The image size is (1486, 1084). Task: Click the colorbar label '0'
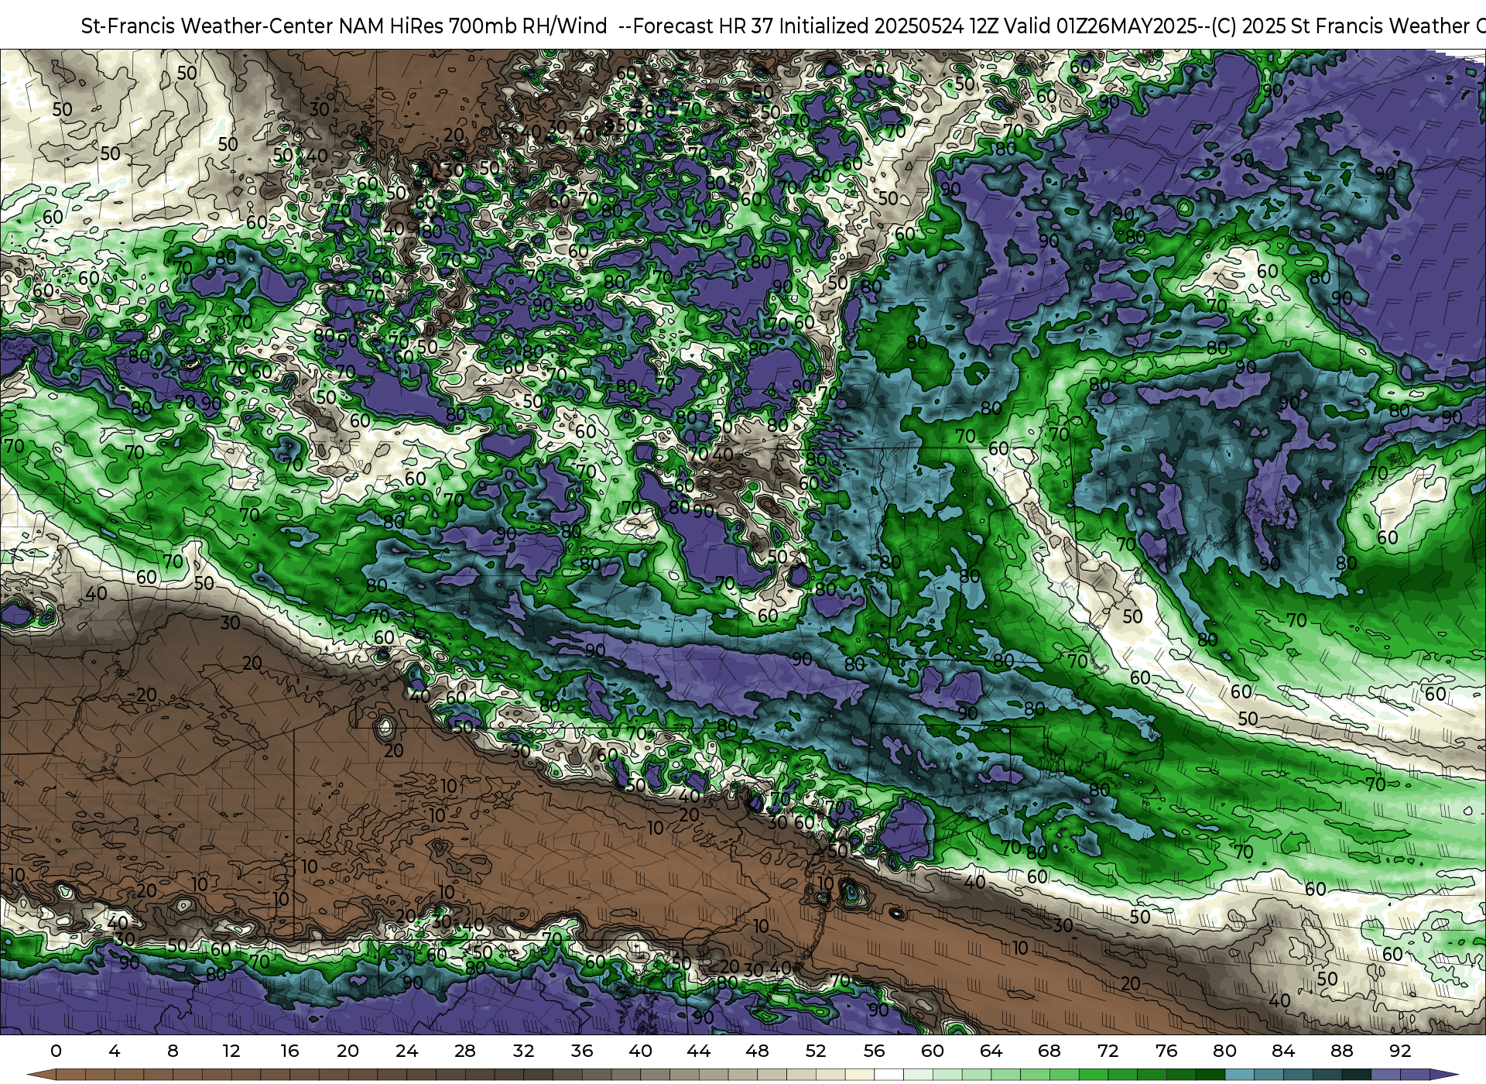point(56,1051)
